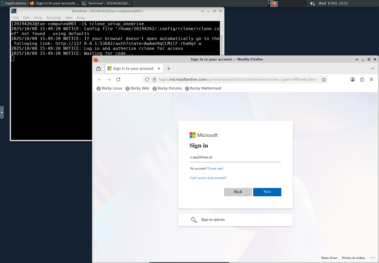This screenshot has width=379, height=263.
Task: Click the Firefox reload page icon
Action: (x=118, y=79)
